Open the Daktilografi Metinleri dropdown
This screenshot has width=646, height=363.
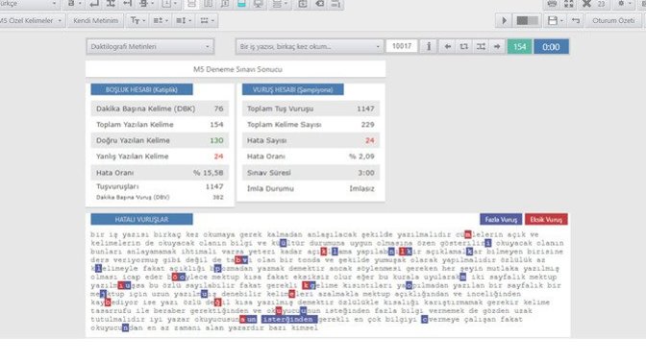click(x=150, y=46)
